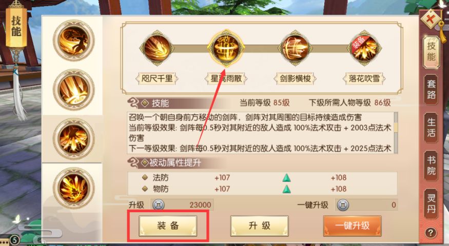The height and width of the screenshot is (246, 449).
Task: Select the 星离雨散 skill icon
Action: [226, 48]
